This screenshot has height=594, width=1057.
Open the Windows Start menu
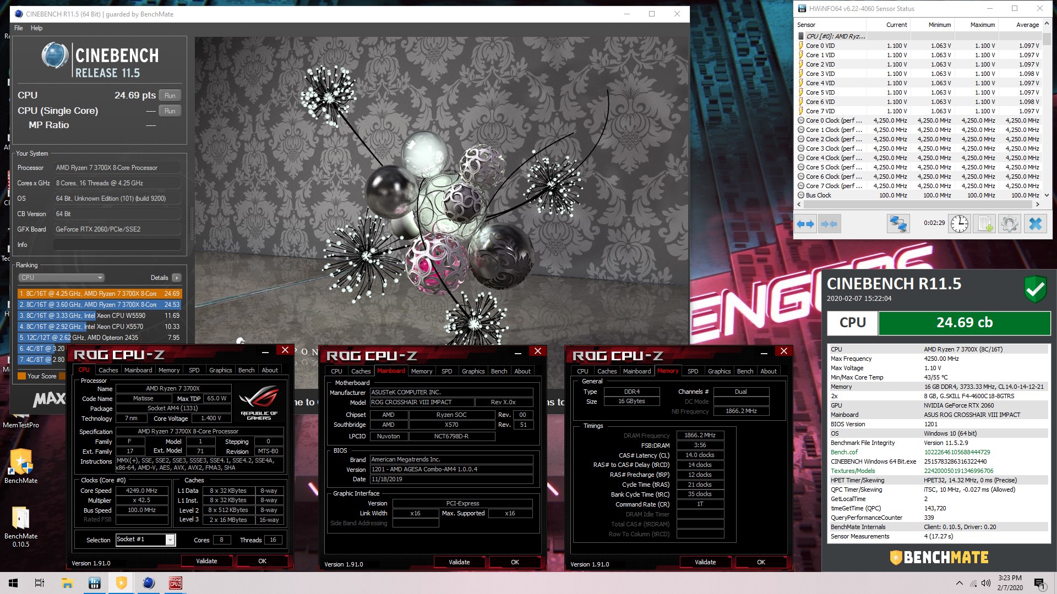pos(13,583)
